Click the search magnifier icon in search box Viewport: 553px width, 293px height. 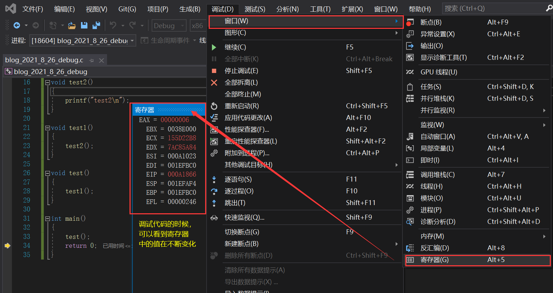click(x=549, y=8)
